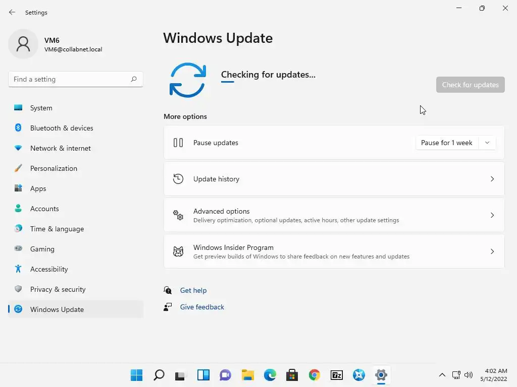
Task: Select Bluetooth & devices in sidebar
Action: tap(76, 127)
